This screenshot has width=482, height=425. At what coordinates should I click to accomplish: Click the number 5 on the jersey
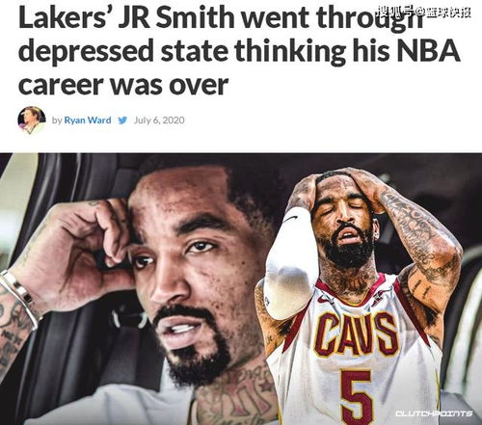(357, 395)
